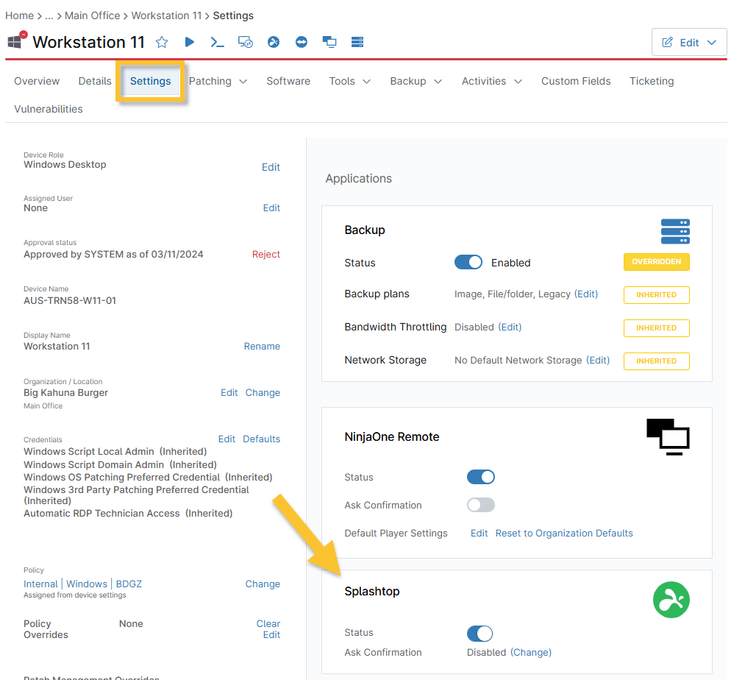745x680 pixels.
Task: Open the command line terminal icon
Action: point(217,42)
